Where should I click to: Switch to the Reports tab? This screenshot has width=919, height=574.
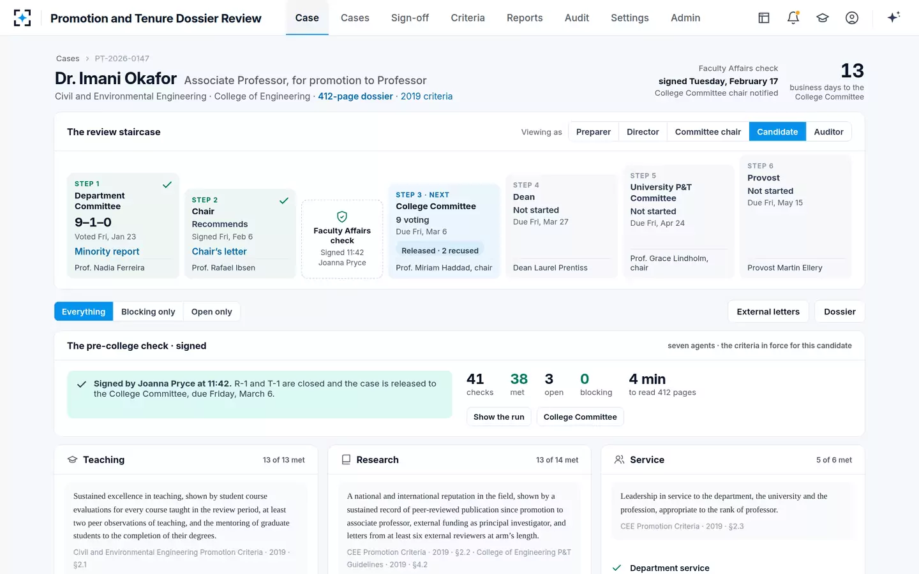point(525,18)
